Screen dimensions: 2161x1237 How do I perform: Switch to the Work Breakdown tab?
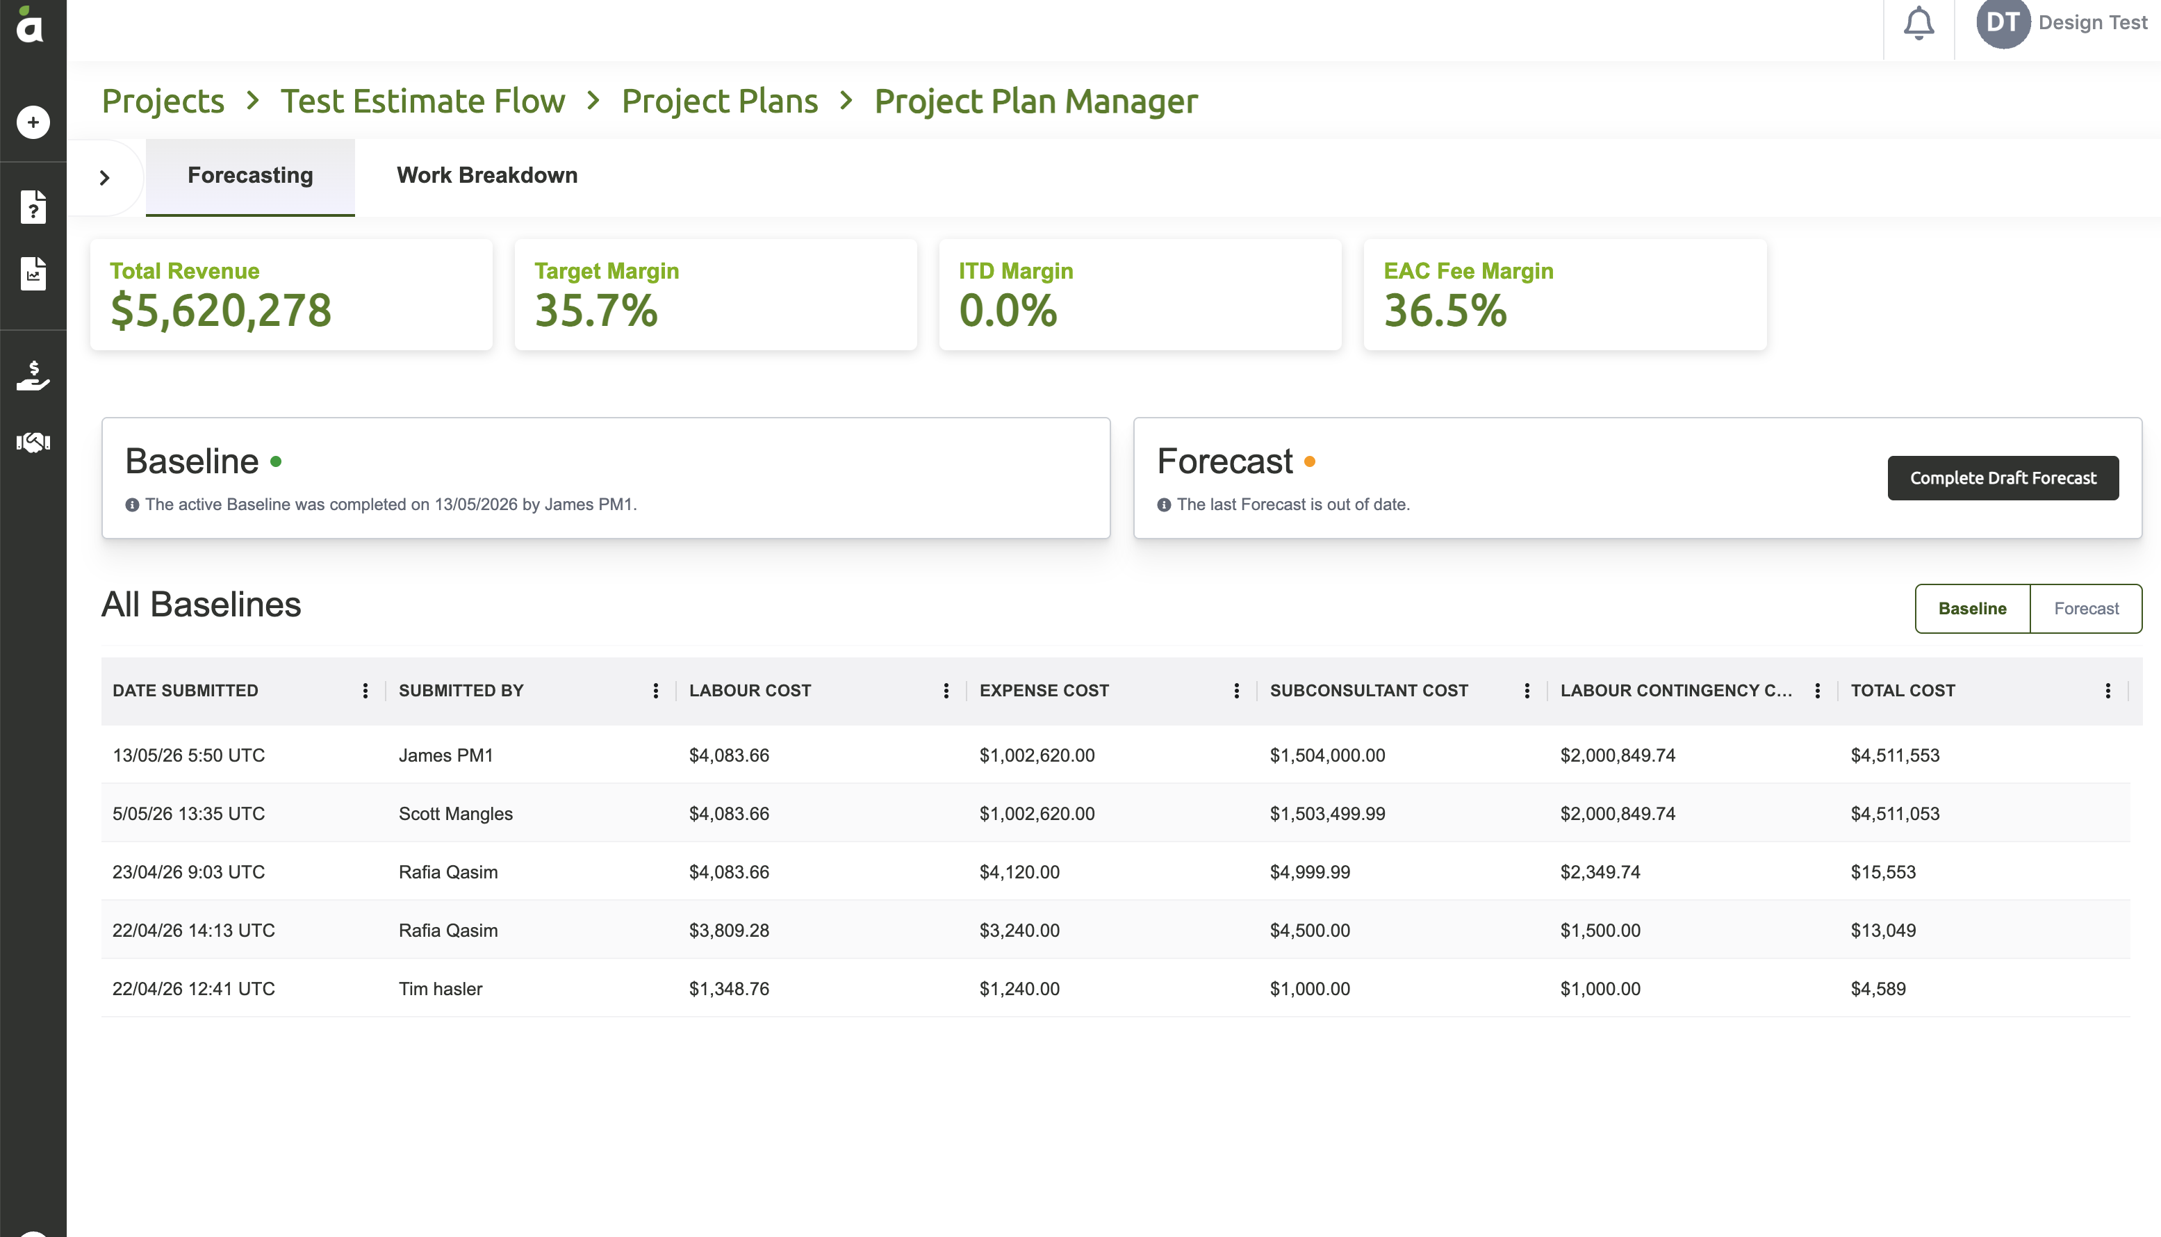486,176
